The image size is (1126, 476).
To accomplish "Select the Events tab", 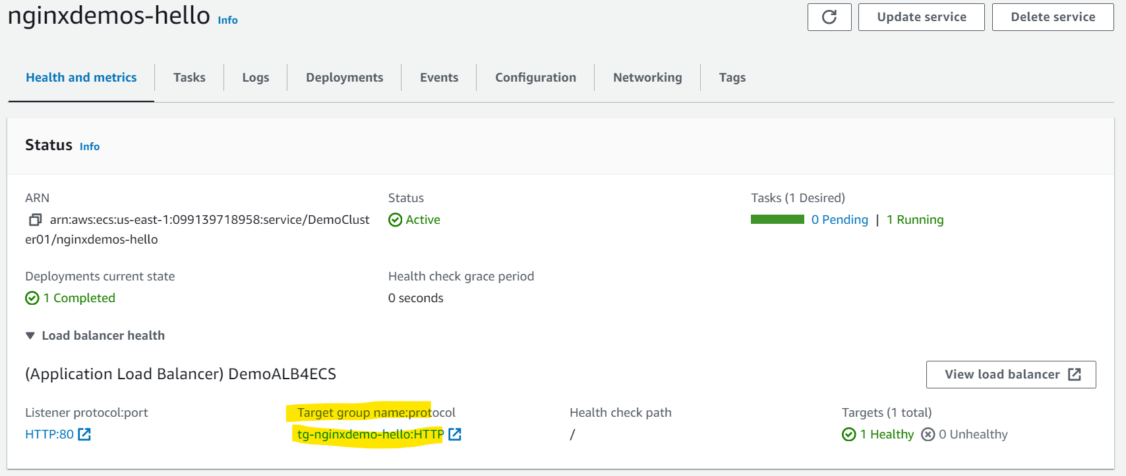I will 439,78.
